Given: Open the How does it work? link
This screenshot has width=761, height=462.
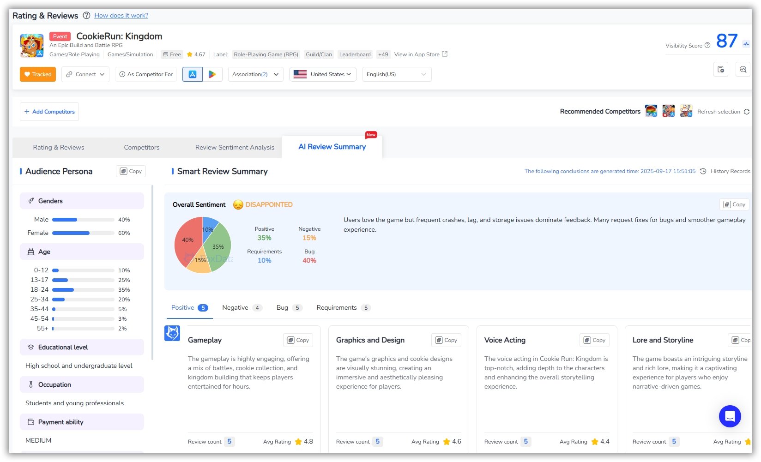Looking at the screenshot, I should tap(121, 15).
